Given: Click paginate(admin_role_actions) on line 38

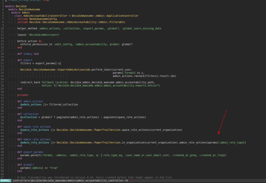Looking at the screenshot, I should point(78,117).
